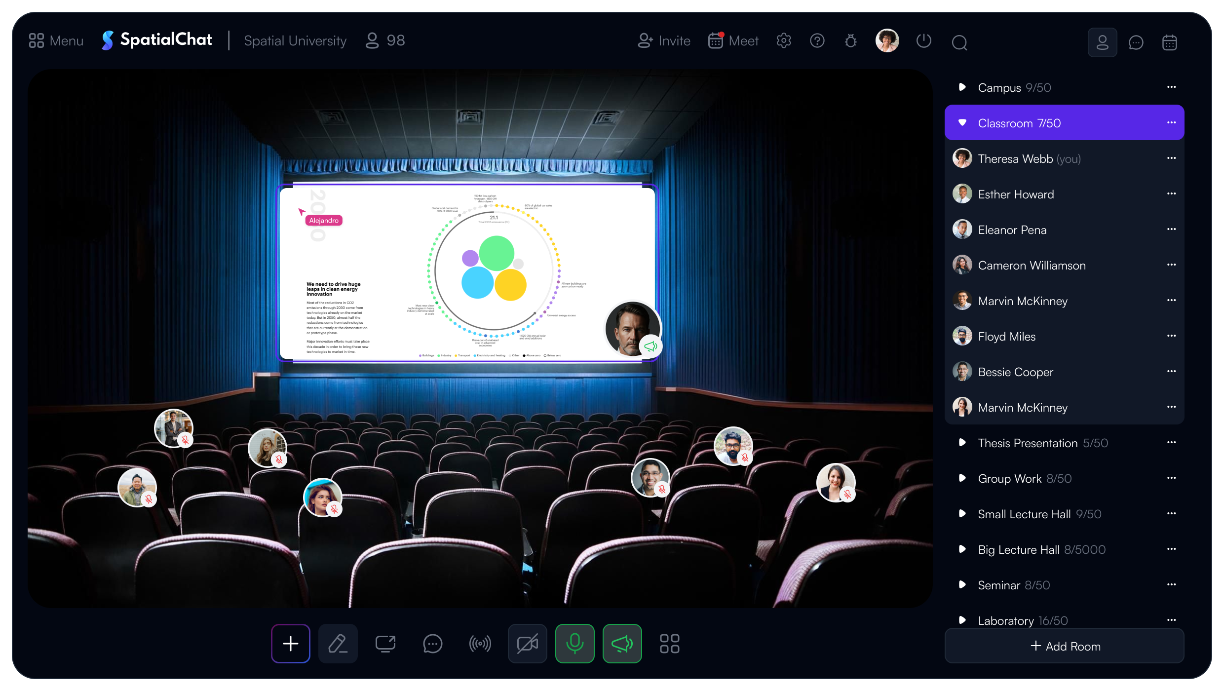Click the SpatialChat logo

click(157, 40)
